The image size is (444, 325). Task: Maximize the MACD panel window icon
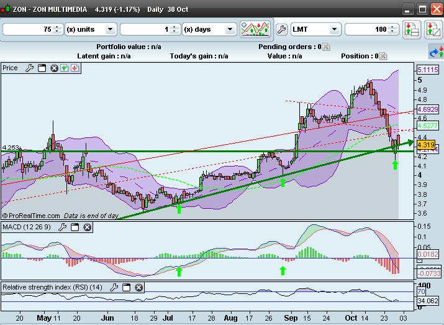click(x=75, y=227)
